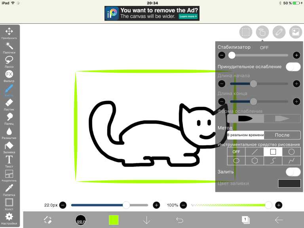Open the Layers window icon

click(246, 220)
